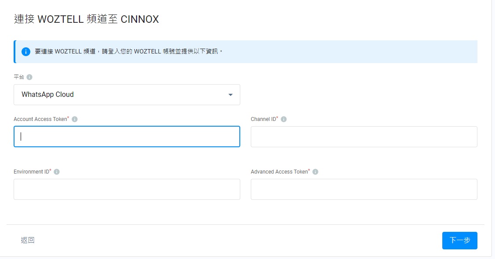The height and width of the screenshot is (259, 495).
Task: Click the blue info icon in the banner
Action: (26, 52)
